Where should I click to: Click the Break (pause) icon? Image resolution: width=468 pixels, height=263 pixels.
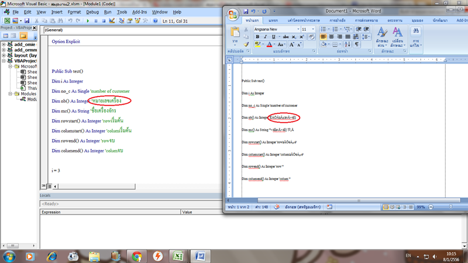[96, 20]
